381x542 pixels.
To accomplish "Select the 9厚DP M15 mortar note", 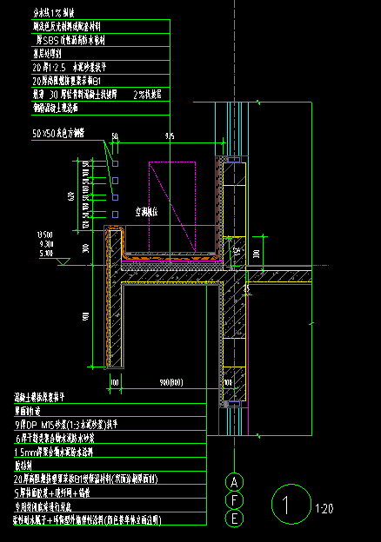I will 66,425.
